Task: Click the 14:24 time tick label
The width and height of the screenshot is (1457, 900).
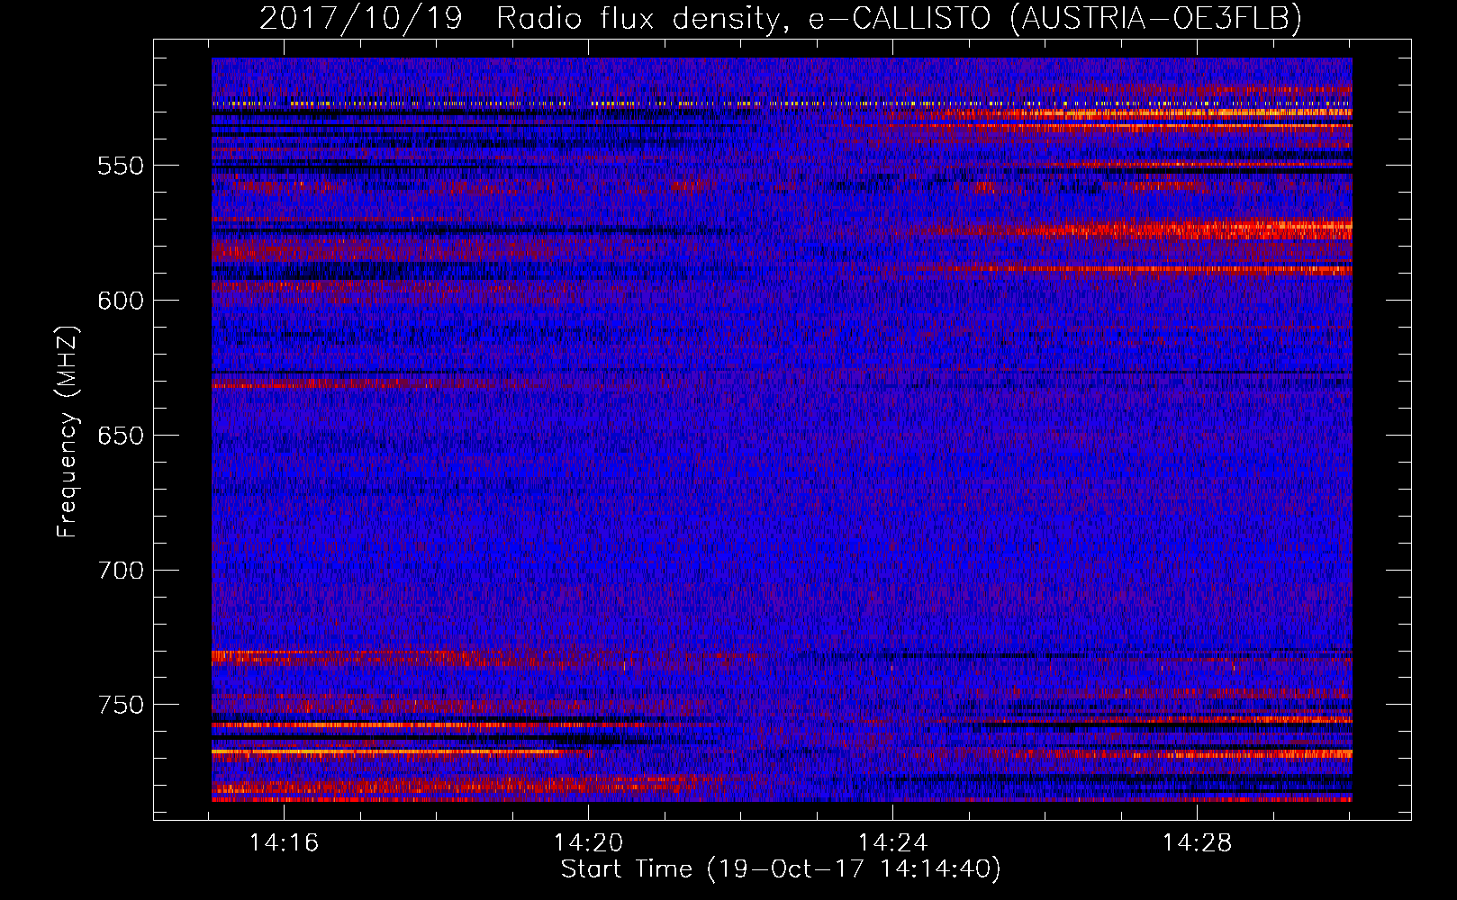Action: [x=892, y=843]
